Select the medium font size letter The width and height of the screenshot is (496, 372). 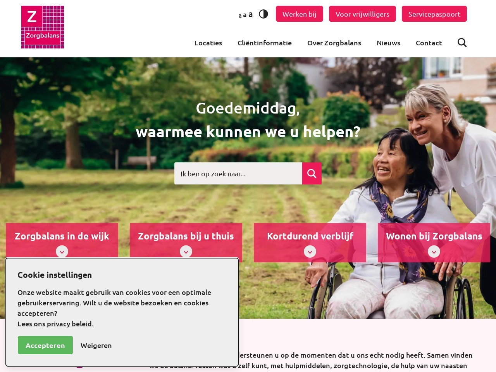[x=245, y=15]
